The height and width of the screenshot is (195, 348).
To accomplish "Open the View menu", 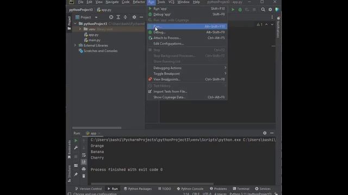I will click(x=99, y=2).
